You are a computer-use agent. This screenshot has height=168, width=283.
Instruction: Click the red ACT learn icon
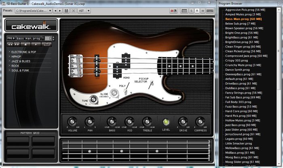173,11
